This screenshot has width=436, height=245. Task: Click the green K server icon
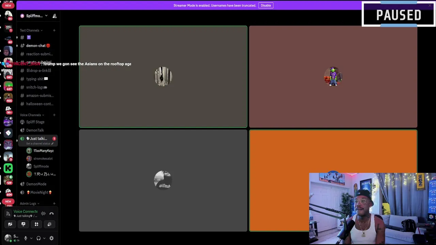8,168
